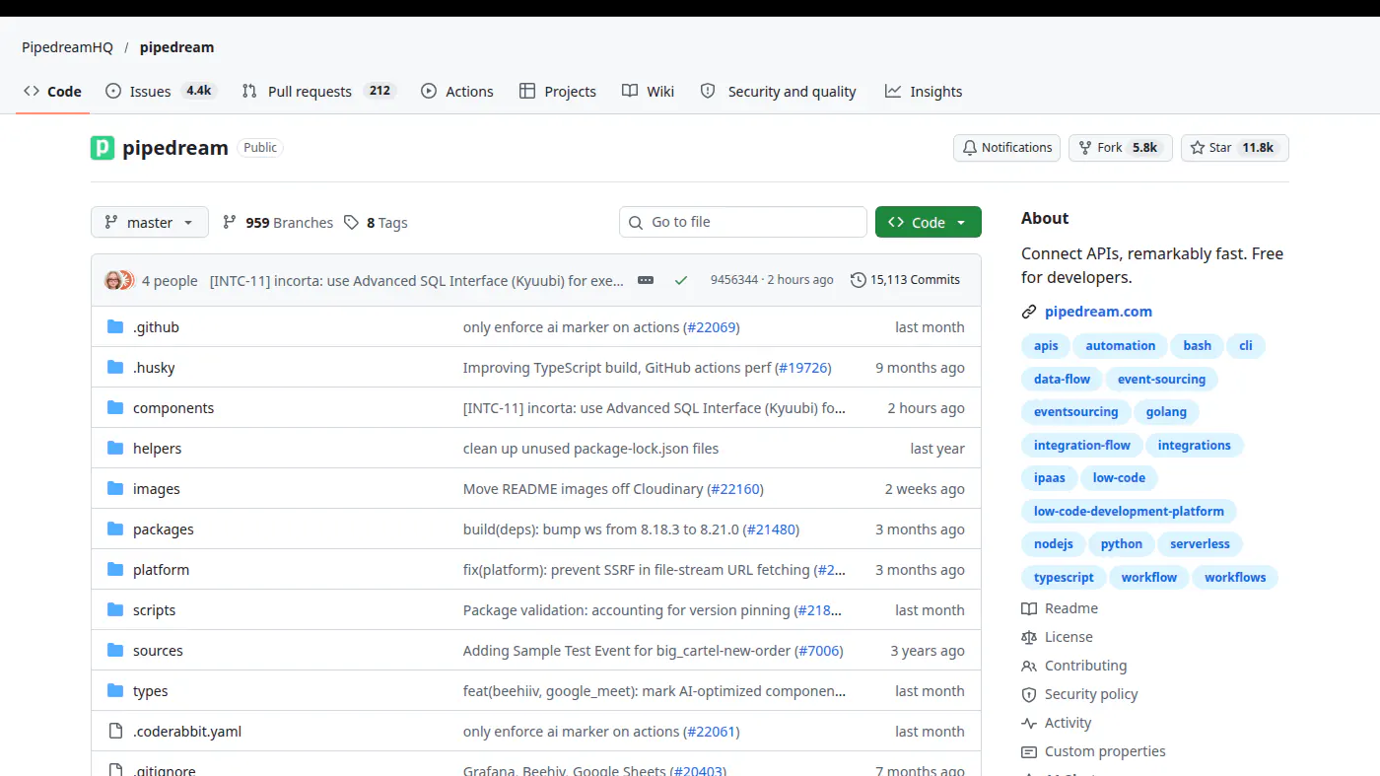The image size is (1380, 776).
Task: Click the 'Go to file' search field
Action: (743, 222)
